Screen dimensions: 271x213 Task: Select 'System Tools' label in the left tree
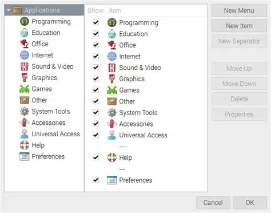coord(51,112)
